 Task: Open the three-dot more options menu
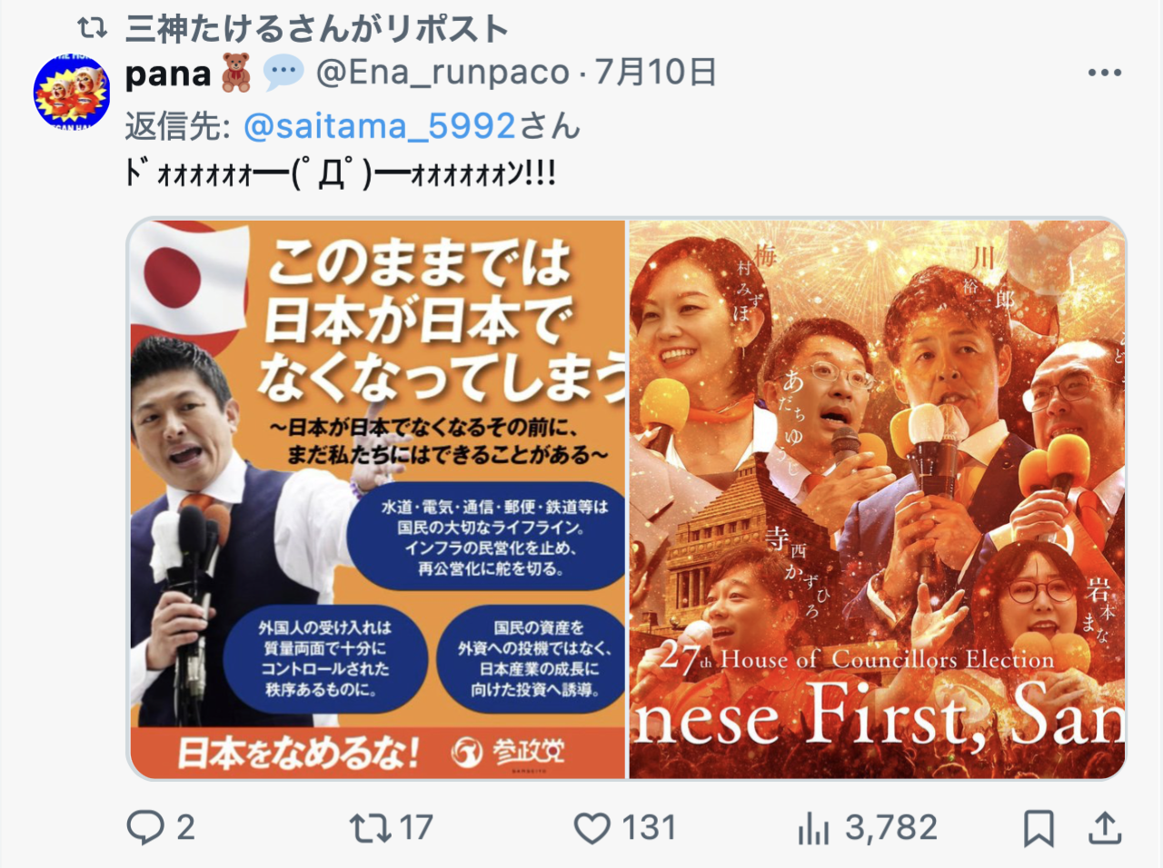[x=1105, y=73]
